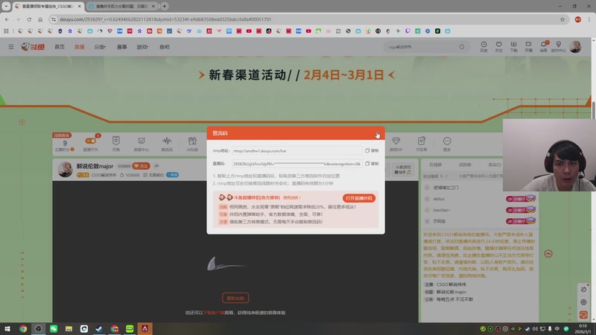
Task: Copy the rtmp地址 value
Action: (x=372, y=151)
